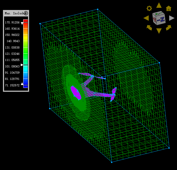Viewport: 177px width, 170px height.
Task: Click the upper limit marker near 170.91206
Action: coord(22,23)
